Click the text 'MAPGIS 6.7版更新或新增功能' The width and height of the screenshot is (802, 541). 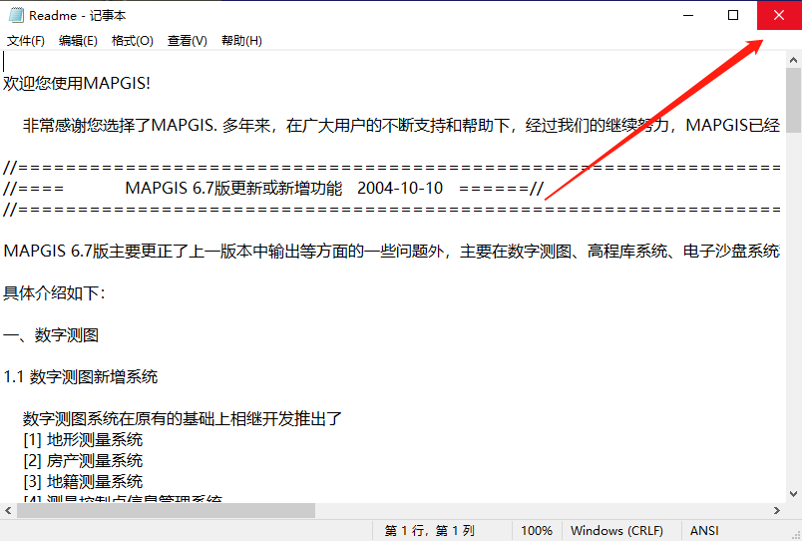pos(233,188)
